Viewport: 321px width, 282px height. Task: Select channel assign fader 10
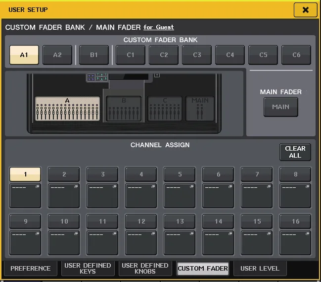point(64,222)
